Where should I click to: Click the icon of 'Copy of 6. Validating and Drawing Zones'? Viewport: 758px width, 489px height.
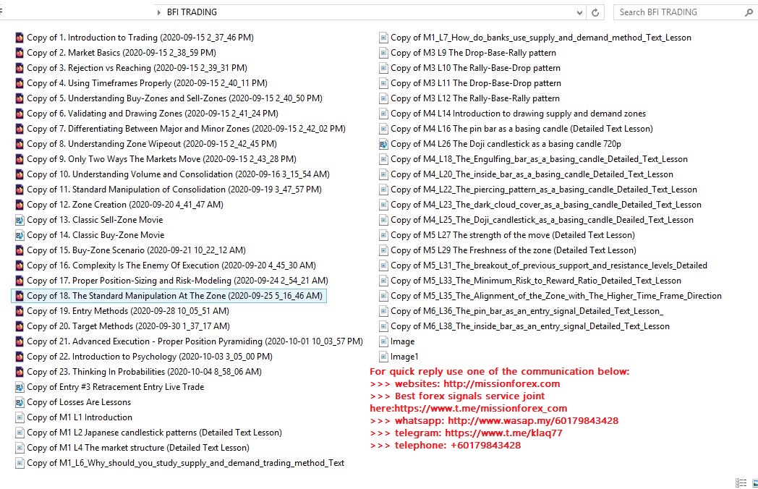(x=20, y=114)
